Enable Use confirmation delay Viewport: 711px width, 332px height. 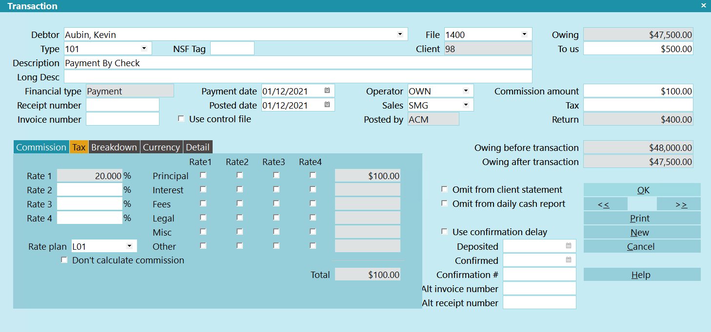444,232
